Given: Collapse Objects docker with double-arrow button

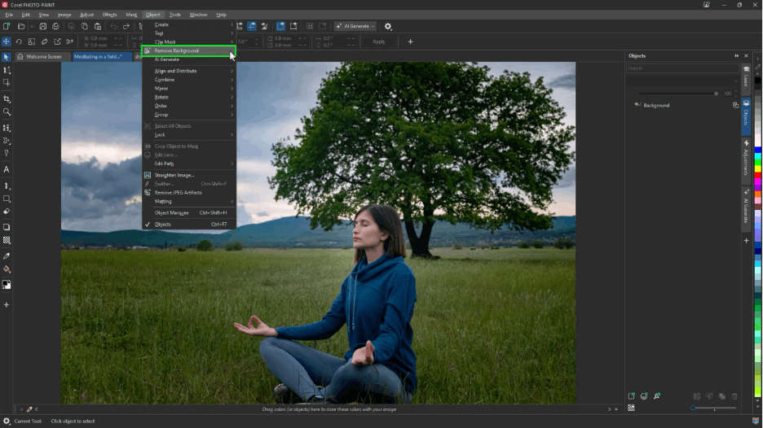Looking at the screenshot, I should pos(737,56).
